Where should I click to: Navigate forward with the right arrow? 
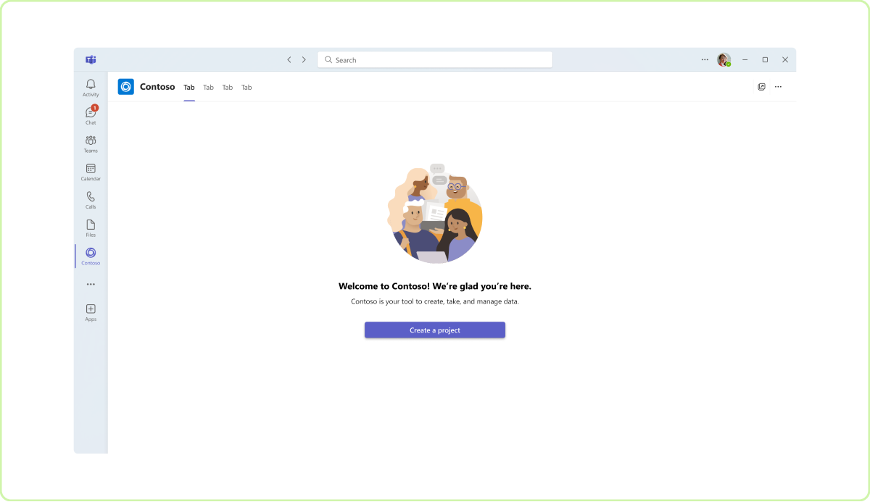[x=304, y=59]
